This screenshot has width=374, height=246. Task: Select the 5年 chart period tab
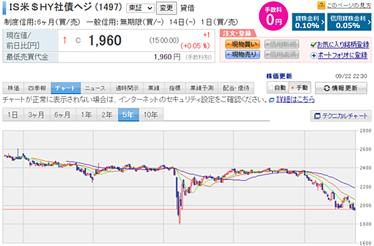pos(128,114)
